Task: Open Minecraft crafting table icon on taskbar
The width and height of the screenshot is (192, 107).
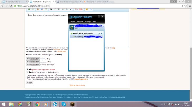Action: [72, 104]
